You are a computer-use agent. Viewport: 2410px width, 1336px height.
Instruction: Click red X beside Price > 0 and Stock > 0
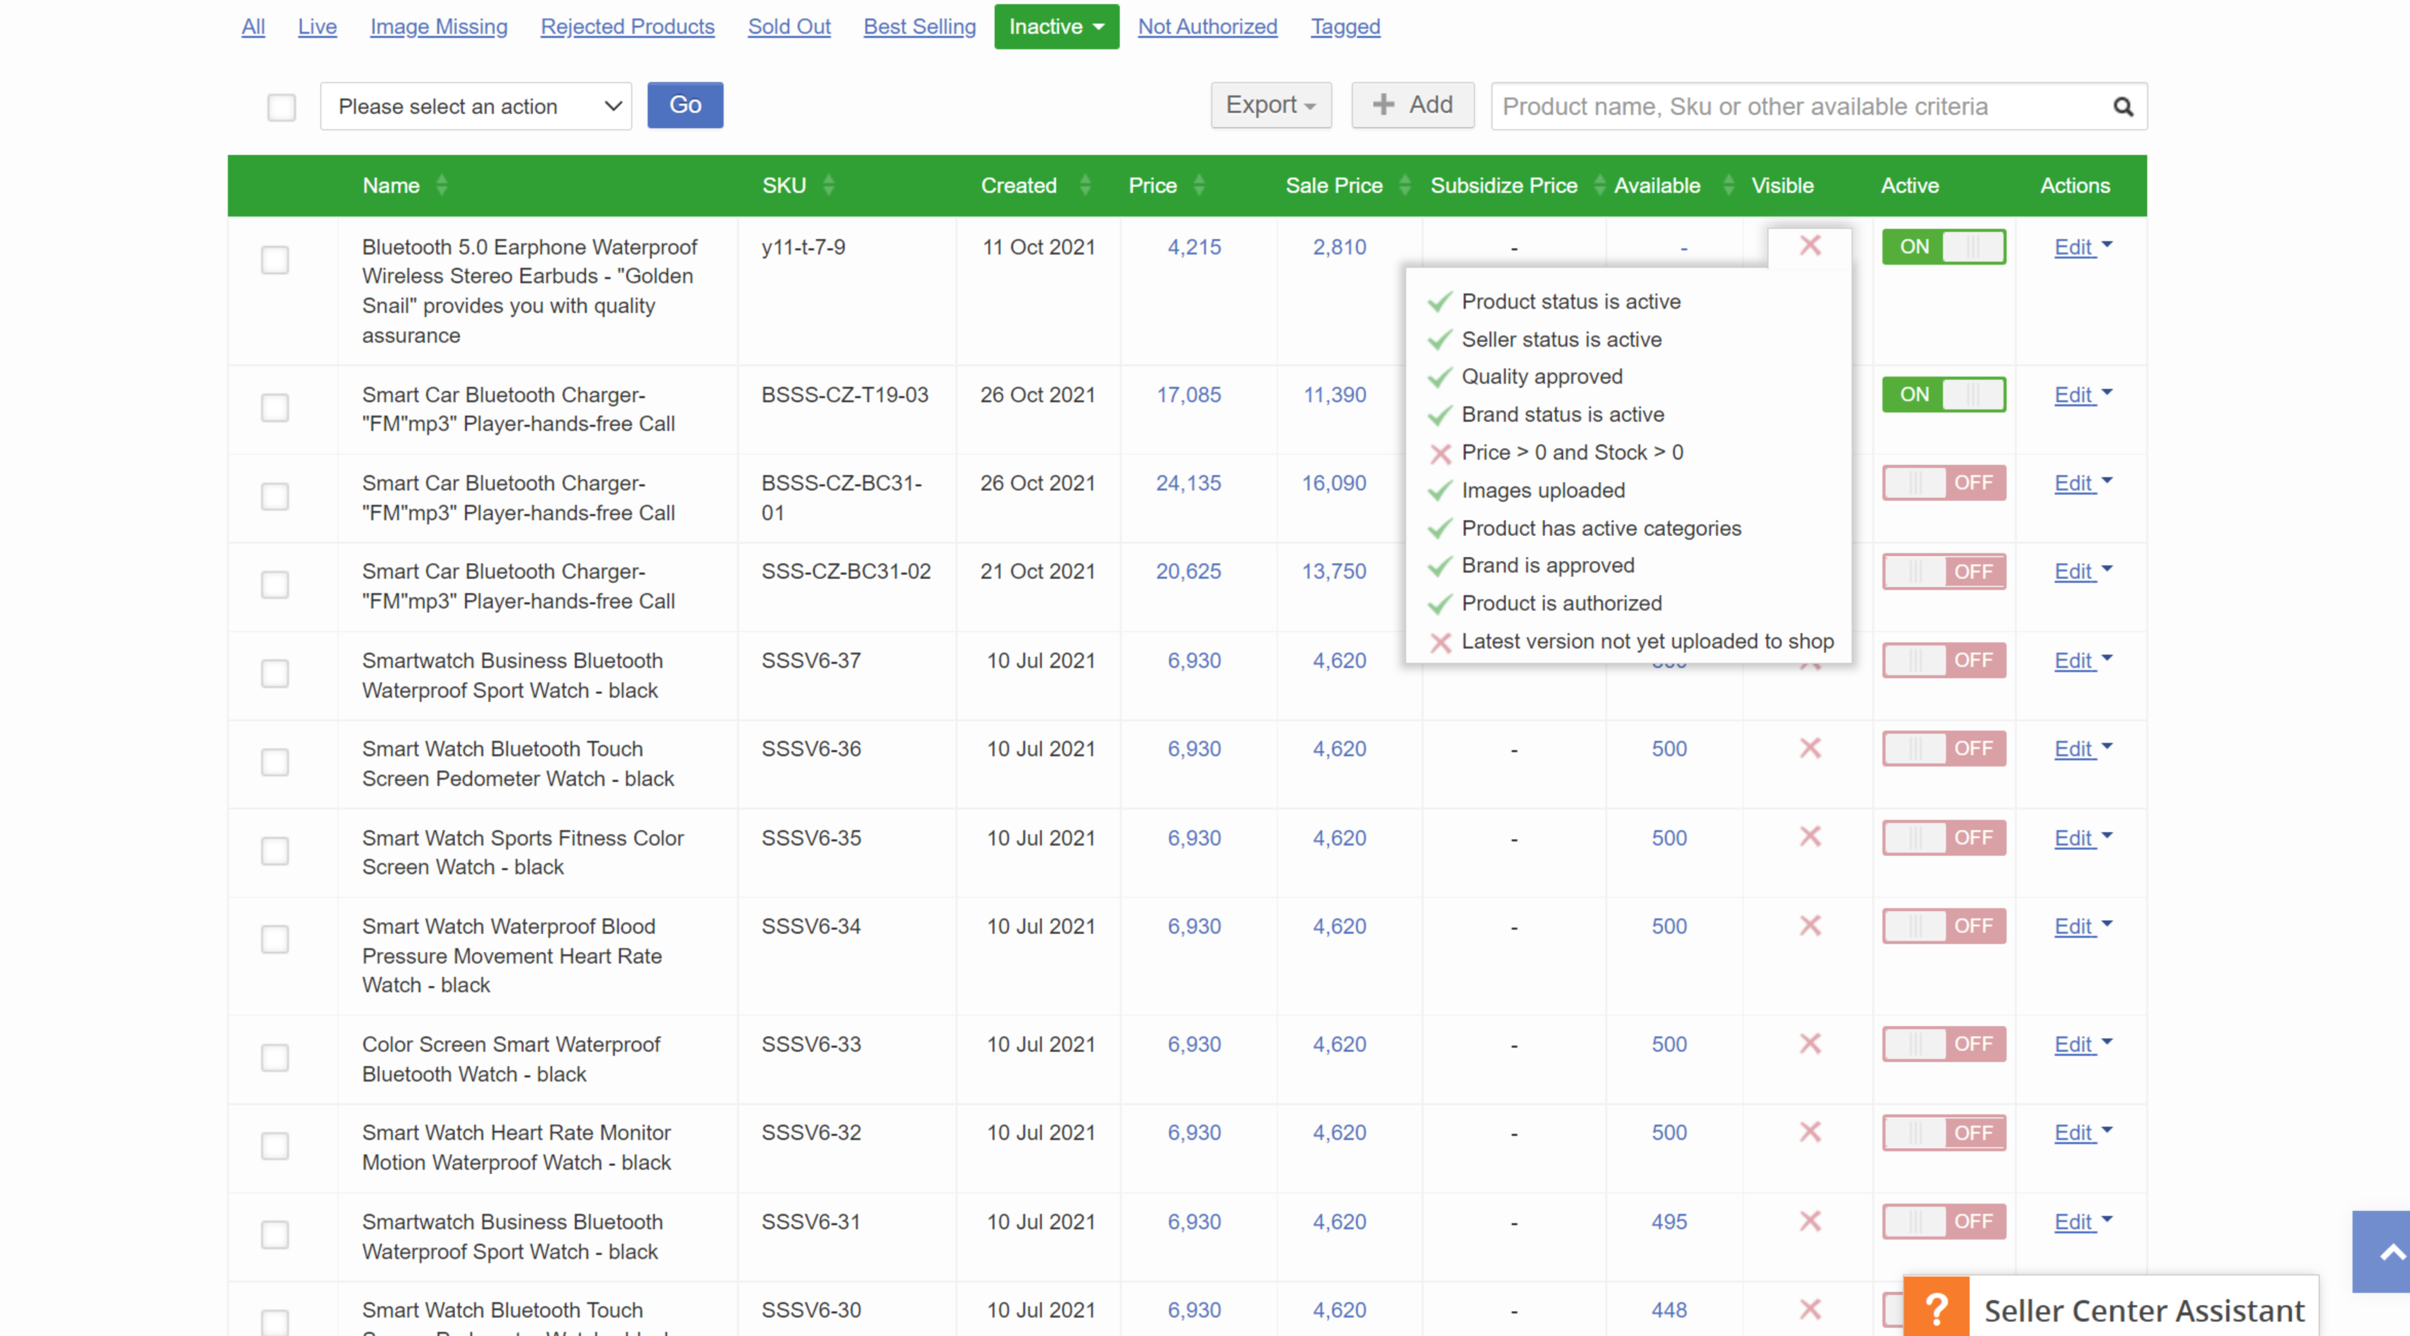point(1440,454)
